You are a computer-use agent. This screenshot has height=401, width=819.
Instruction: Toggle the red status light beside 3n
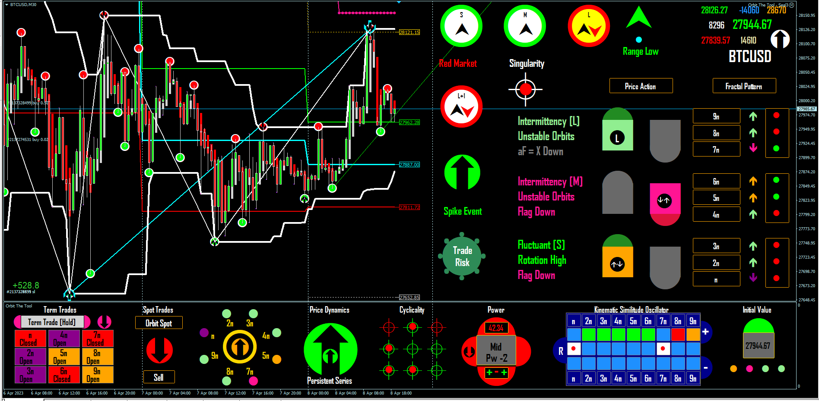776,245
